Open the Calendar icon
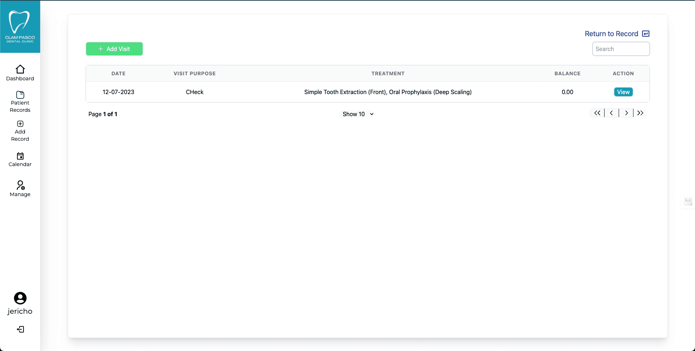Screen dimensions: 695x351 click(x=20, y=156)
